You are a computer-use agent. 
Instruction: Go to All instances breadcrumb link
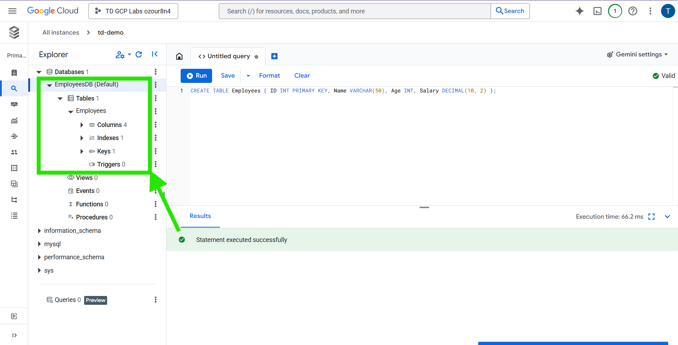point(61,32)
